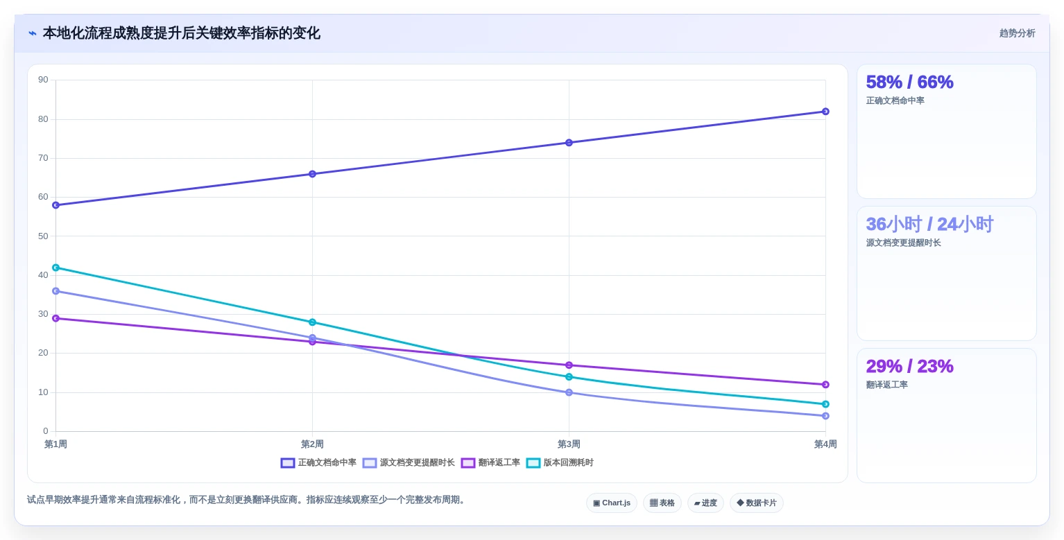Click the 数据卡片 tag chip
Image resolution: width=1064 pixels, height=540 pixels.
[757, 503]
